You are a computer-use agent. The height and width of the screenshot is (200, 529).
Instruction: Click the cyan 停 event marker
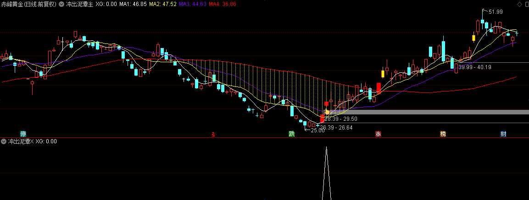click(23, 134)
